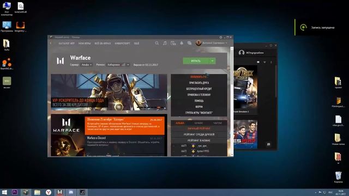Open the Yandex Browser taskbar icon
349x196 pixels.
[x=49, y=192]
